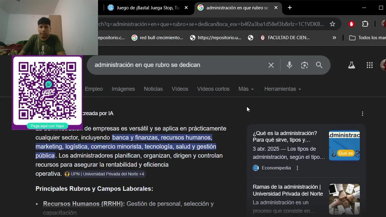Switch to the Vídeos results tab
Viewport: 386px width, 217px height.
coord(180,89)
